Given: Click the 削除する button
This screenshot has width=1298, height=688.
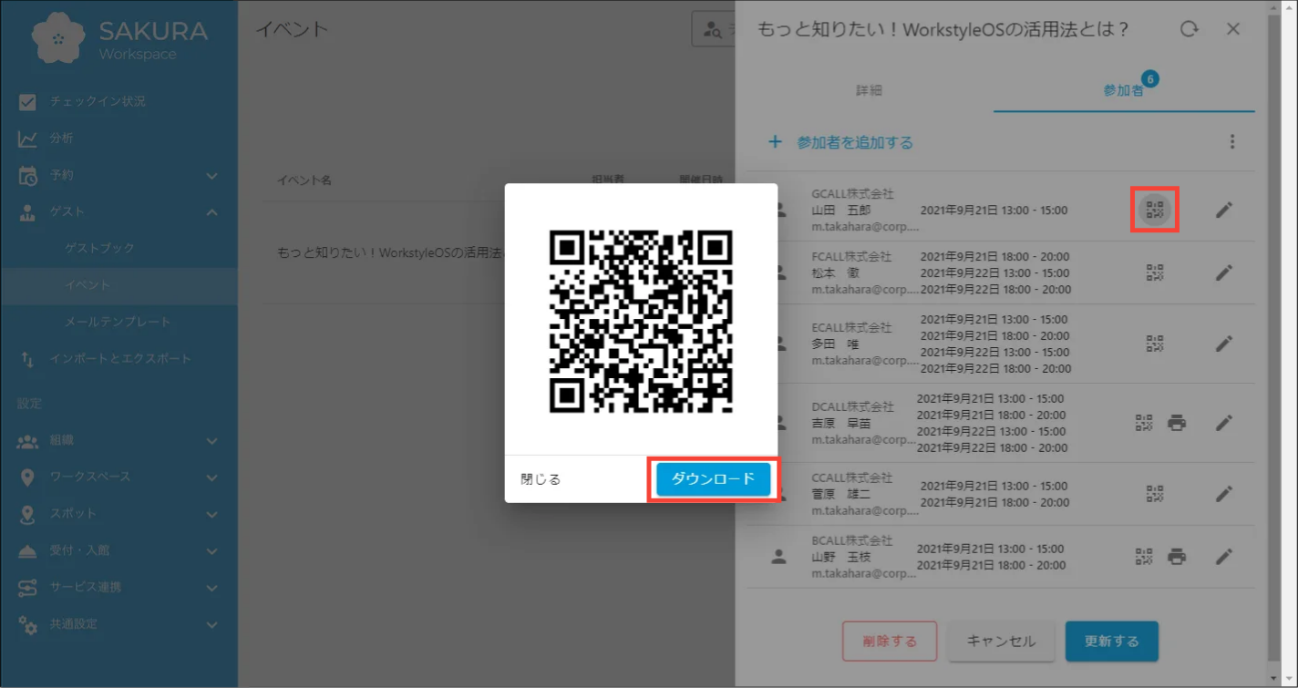Looking at the screenshot, I should coord(890,642).
